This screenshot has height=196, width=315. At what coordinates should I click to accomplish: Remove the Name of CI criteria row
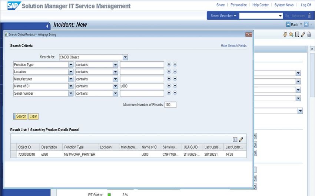click(x=175, y=86)
